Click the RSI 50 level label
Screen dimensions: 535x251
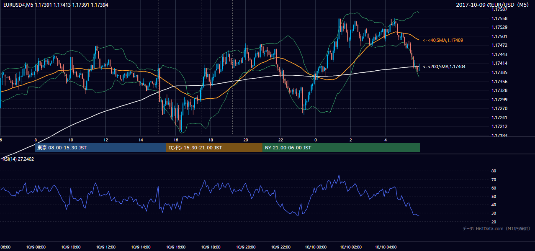494,196
